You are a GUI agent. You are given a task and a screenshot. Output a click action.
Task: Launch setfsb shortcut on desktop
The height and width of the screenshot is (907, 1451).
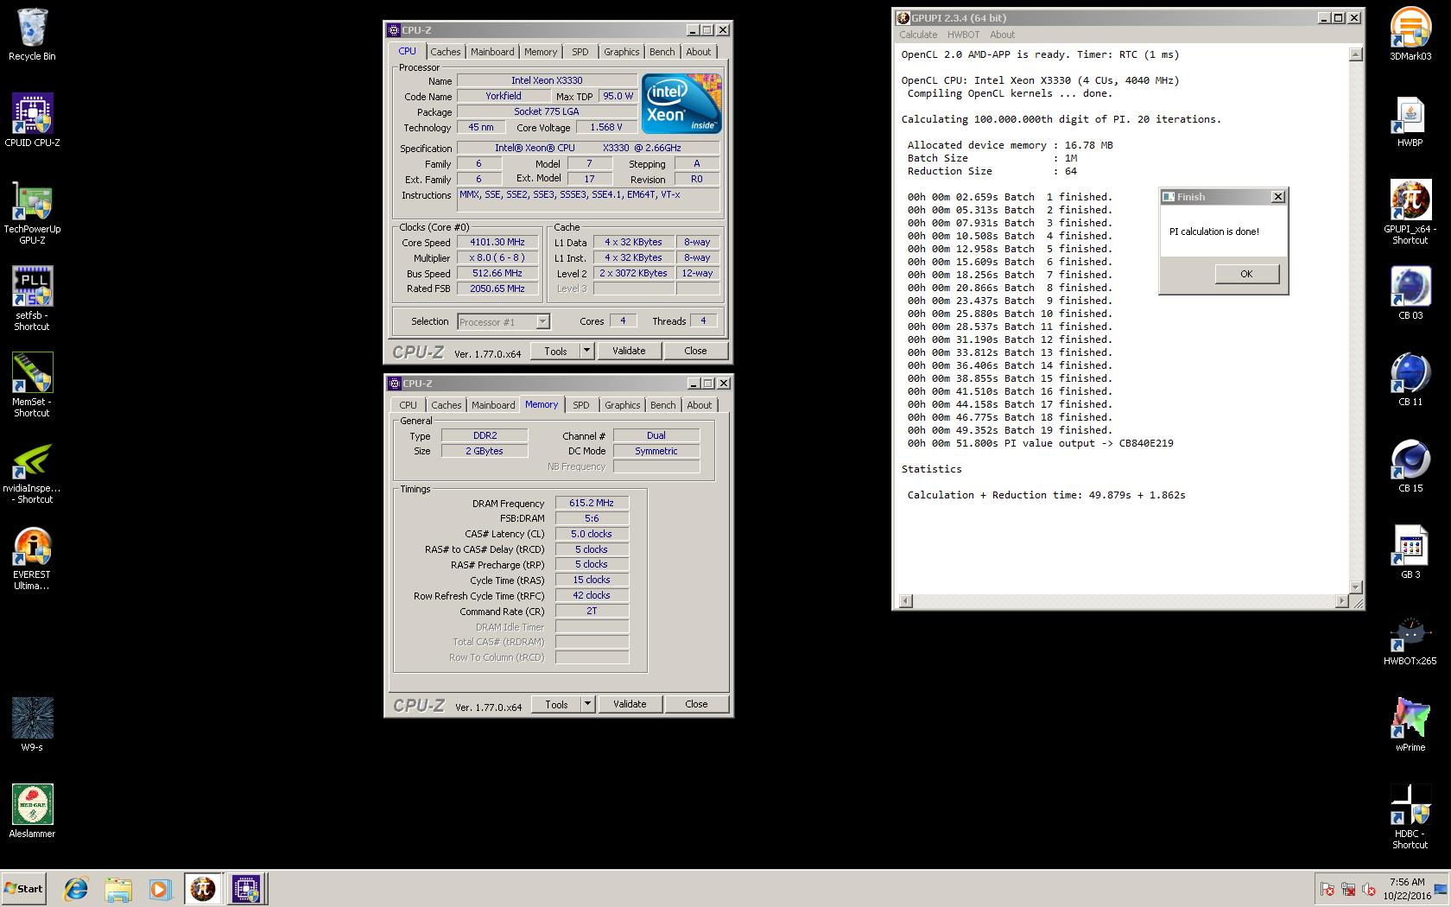point(32,299)
